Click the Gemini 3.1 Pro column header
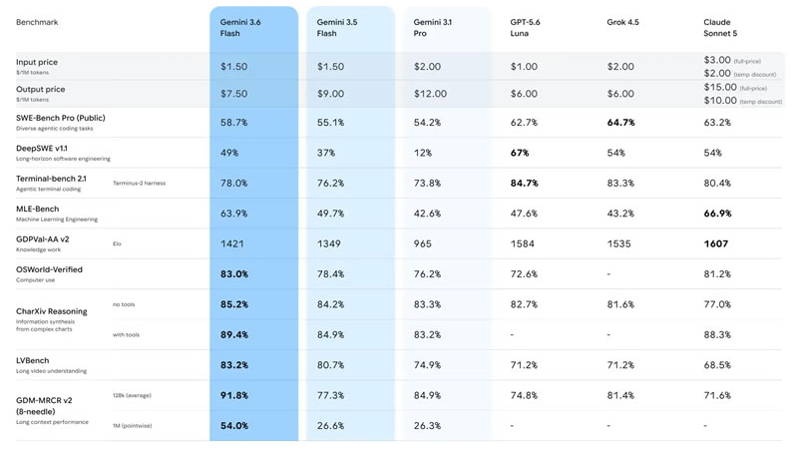The image size is (798, 449). click(433, 28)
